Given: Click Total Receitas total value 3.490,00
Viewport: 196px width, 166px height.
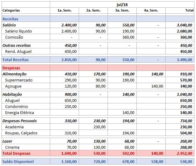Looking at the screenshot, I should coord(184,60).
